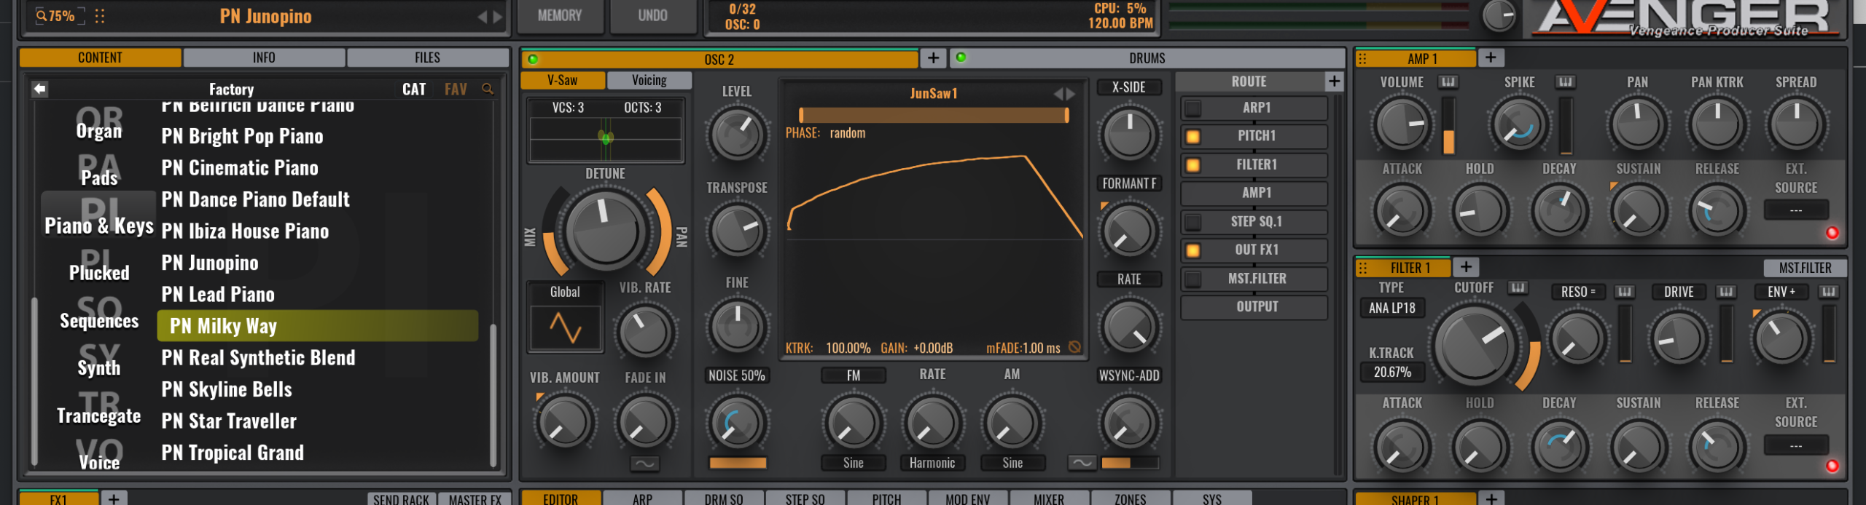Click MST.FILTER button above filter
The image size is (1866, 505).
click(x=1805, y=268)
